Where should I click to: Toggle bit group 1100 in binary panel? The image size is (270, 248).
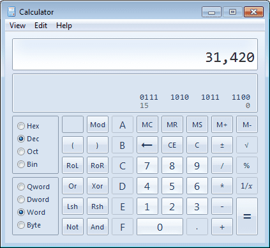241,97
